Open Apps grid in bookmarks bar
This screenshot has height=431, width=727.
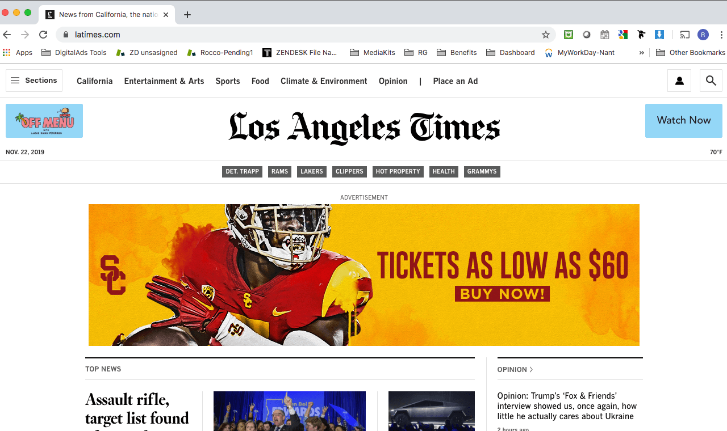[18, 53]
